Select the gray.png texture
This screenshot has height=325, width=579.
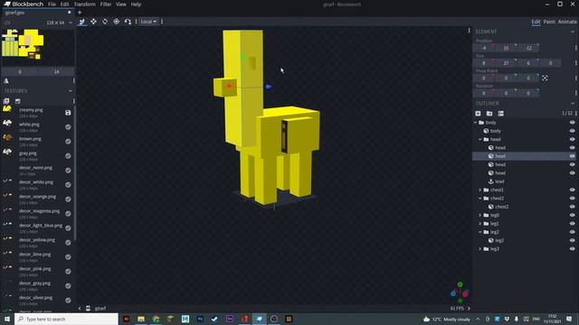click(37, 155)
